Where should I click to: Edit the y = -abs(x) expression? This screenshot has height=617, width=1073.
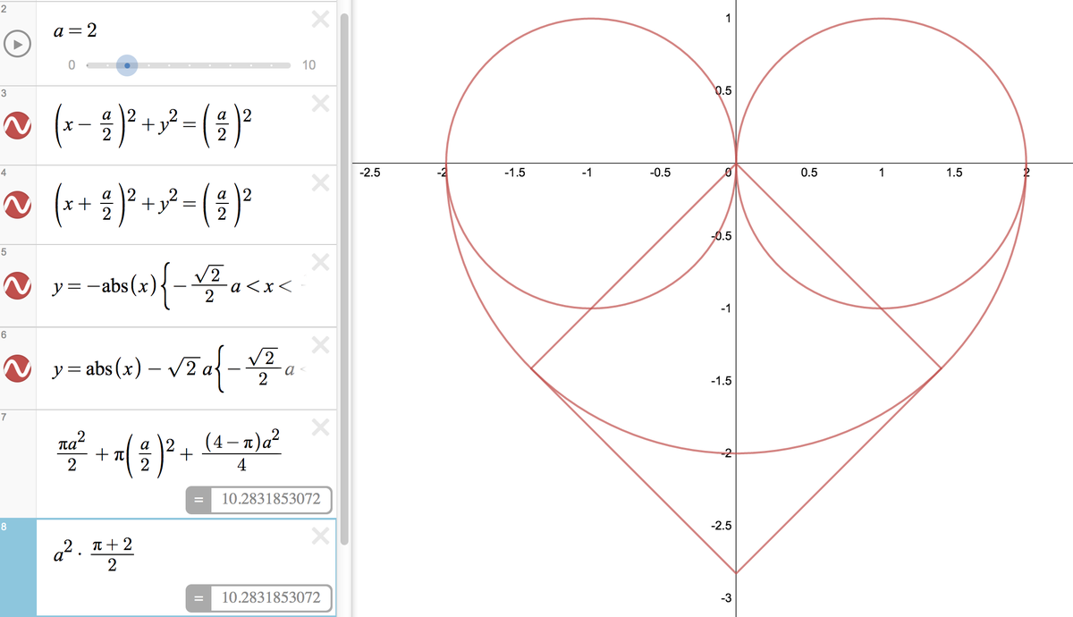(x=174, y=286)
